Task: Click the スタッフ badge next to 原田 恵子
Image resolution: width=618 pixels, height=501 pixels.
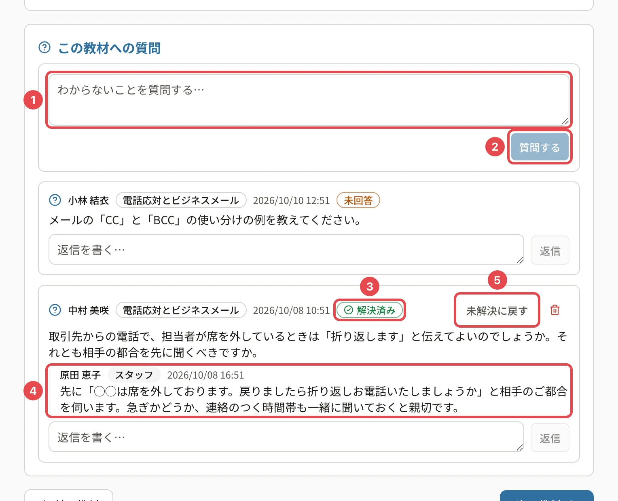Action: [134, 375]
